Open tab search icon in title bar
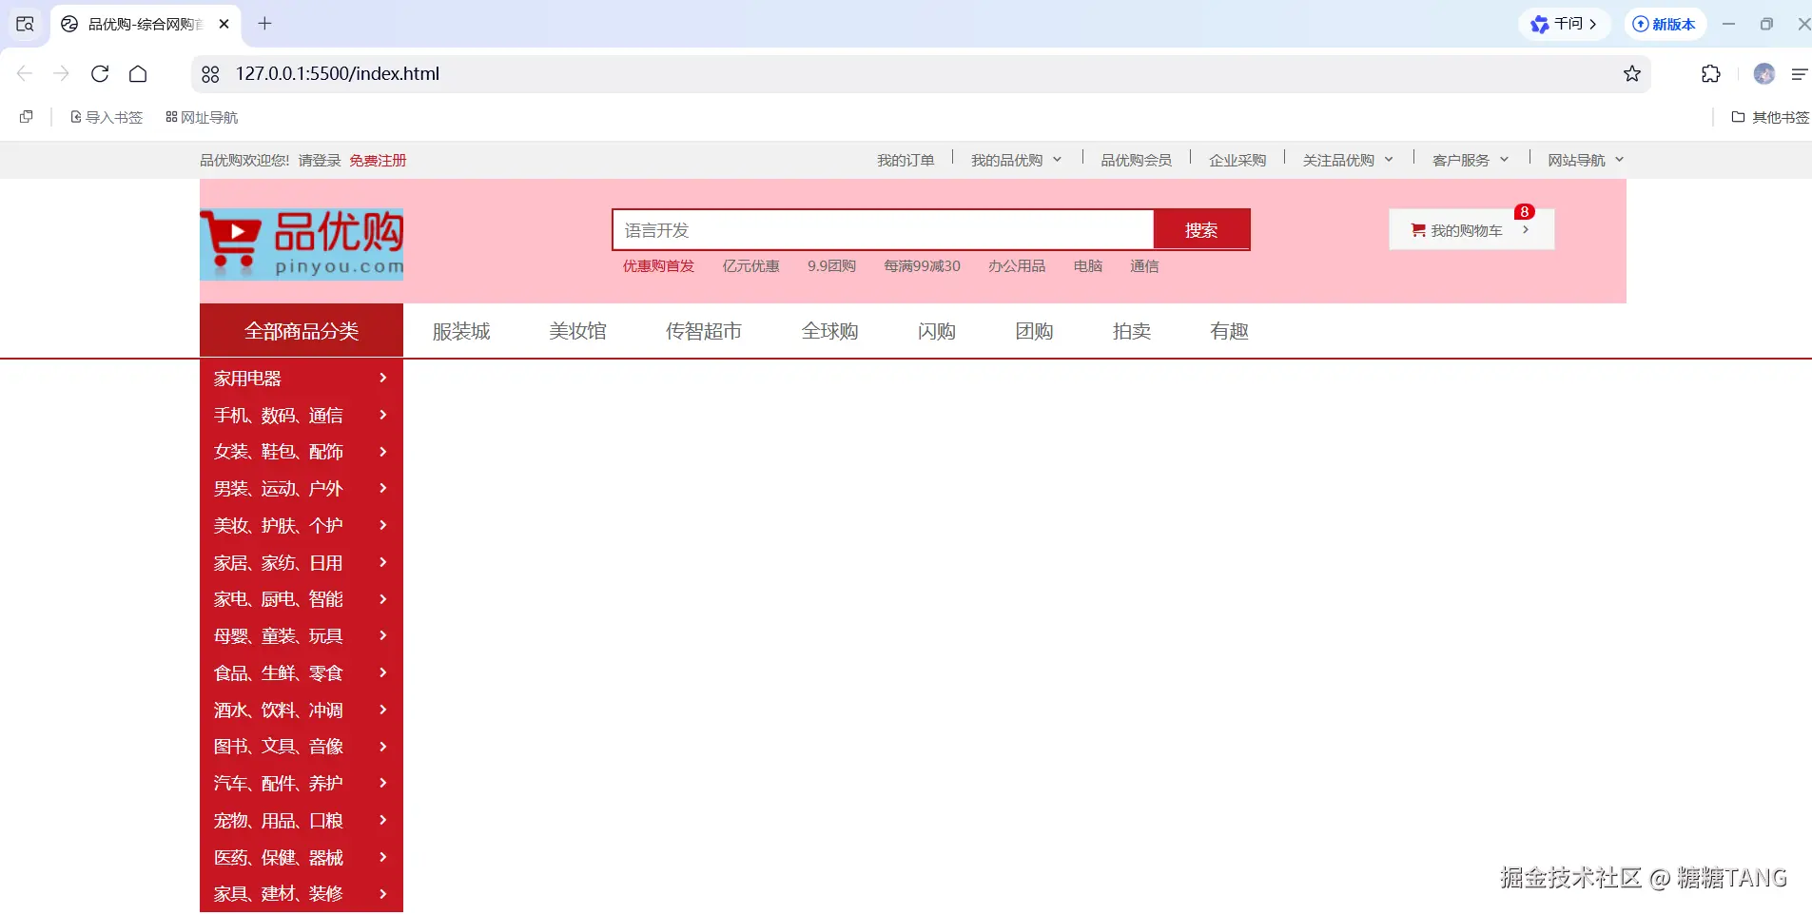 [26, 24]
